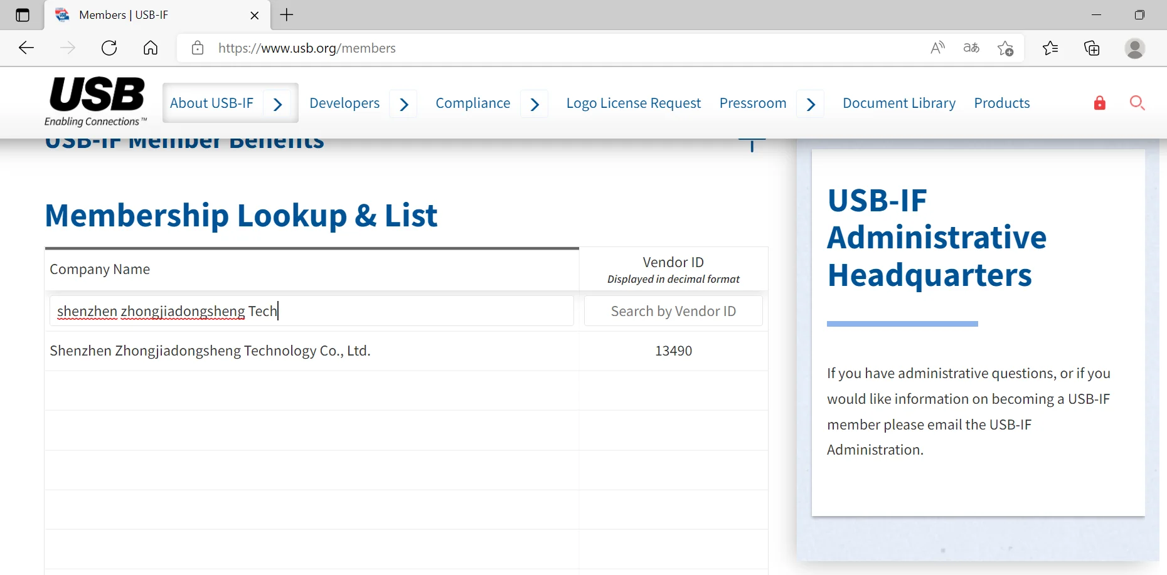This screenshot has height=575, width=1167.
Task: Open the Products page
Action: [1002, 103]
